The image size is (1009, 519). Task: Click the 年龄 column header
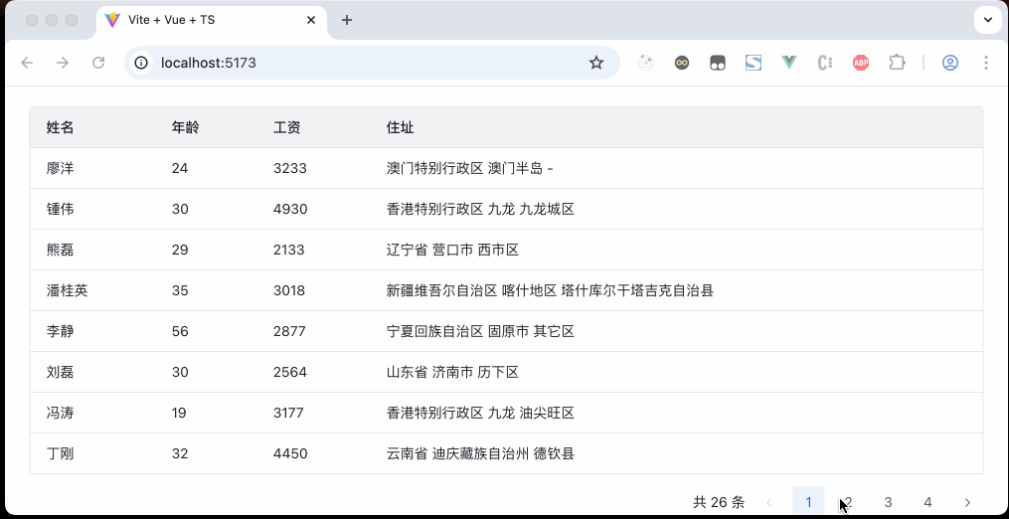pyautogui.click(x=185, y=127)
